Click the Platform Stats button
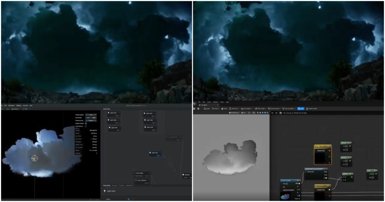Image resolution: width=385 pixels, height=202 pixels. tap(311, 109)
